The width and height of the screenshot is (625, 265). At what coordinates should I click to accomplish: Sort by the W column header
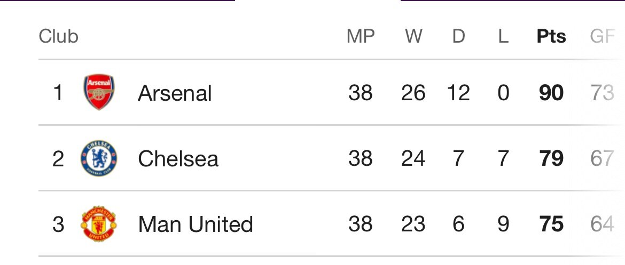(x=414, y=36)
